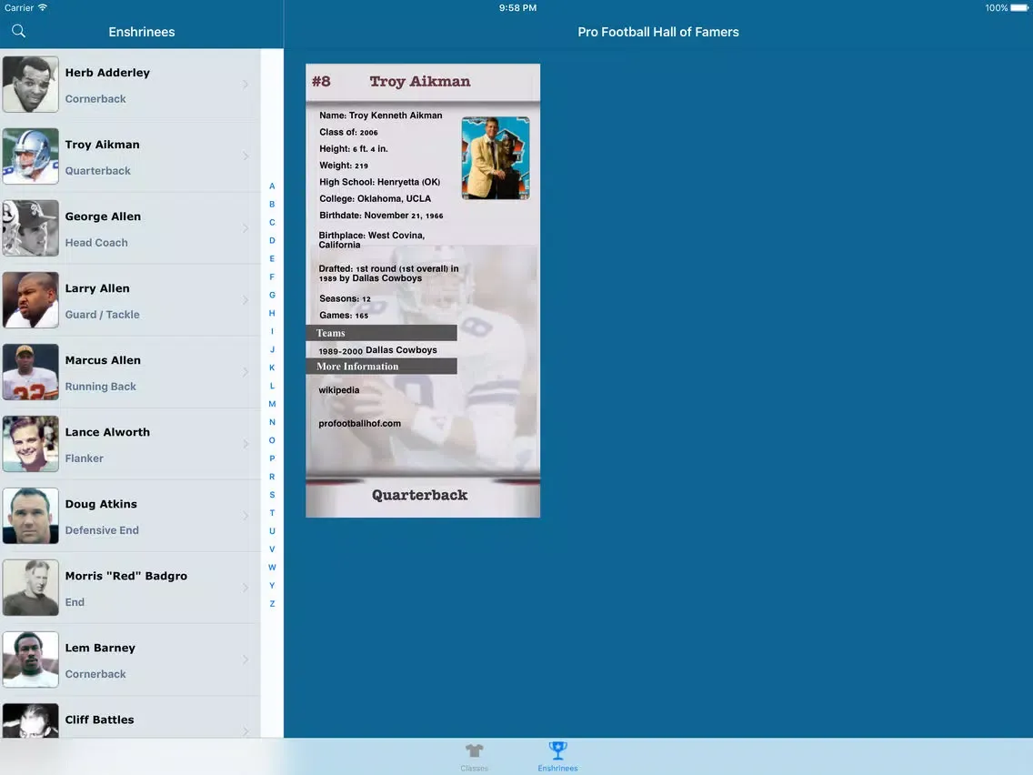Jump to index letter C
1033x775 pixels.
272,223
